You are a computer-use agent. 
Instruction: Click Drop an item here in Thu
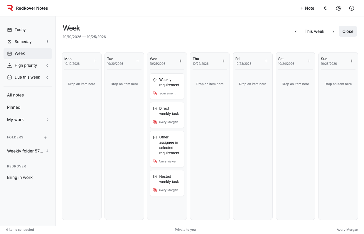tap(210, 84)
